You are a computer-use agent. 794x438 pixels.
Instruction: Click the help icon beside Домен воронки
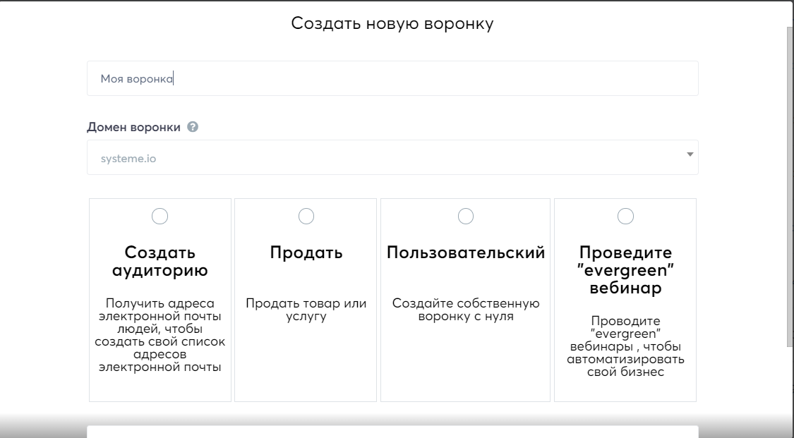click(192, 128)
